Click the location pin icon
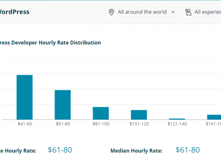Screen dimensions: 221x166 click(x=111, y=12)
